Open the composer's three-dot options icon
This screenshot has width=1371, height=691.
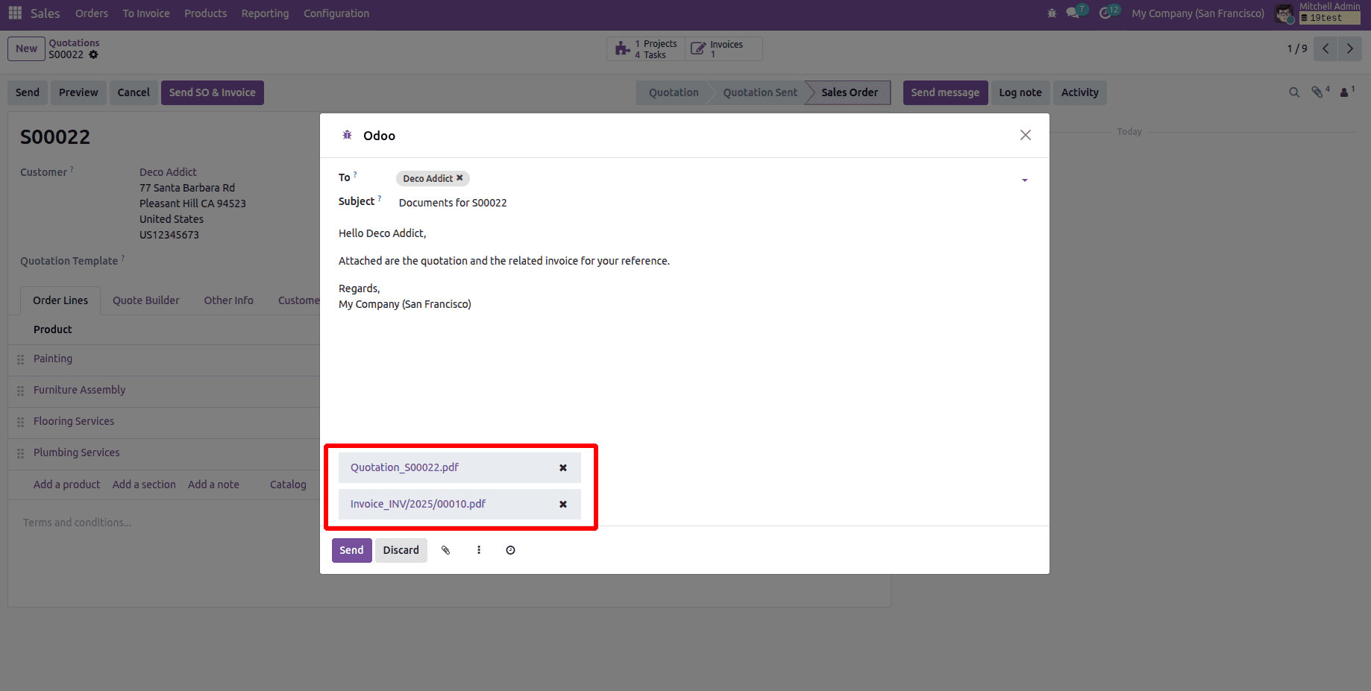coord(479,550)
